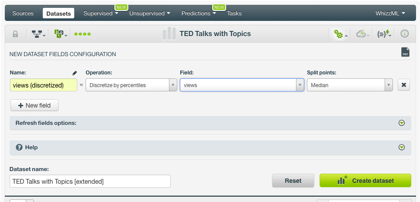This screenshot has height=202, width=420.
Task: Open the workflow hierarchy icon menu
Action: (39, 34)
